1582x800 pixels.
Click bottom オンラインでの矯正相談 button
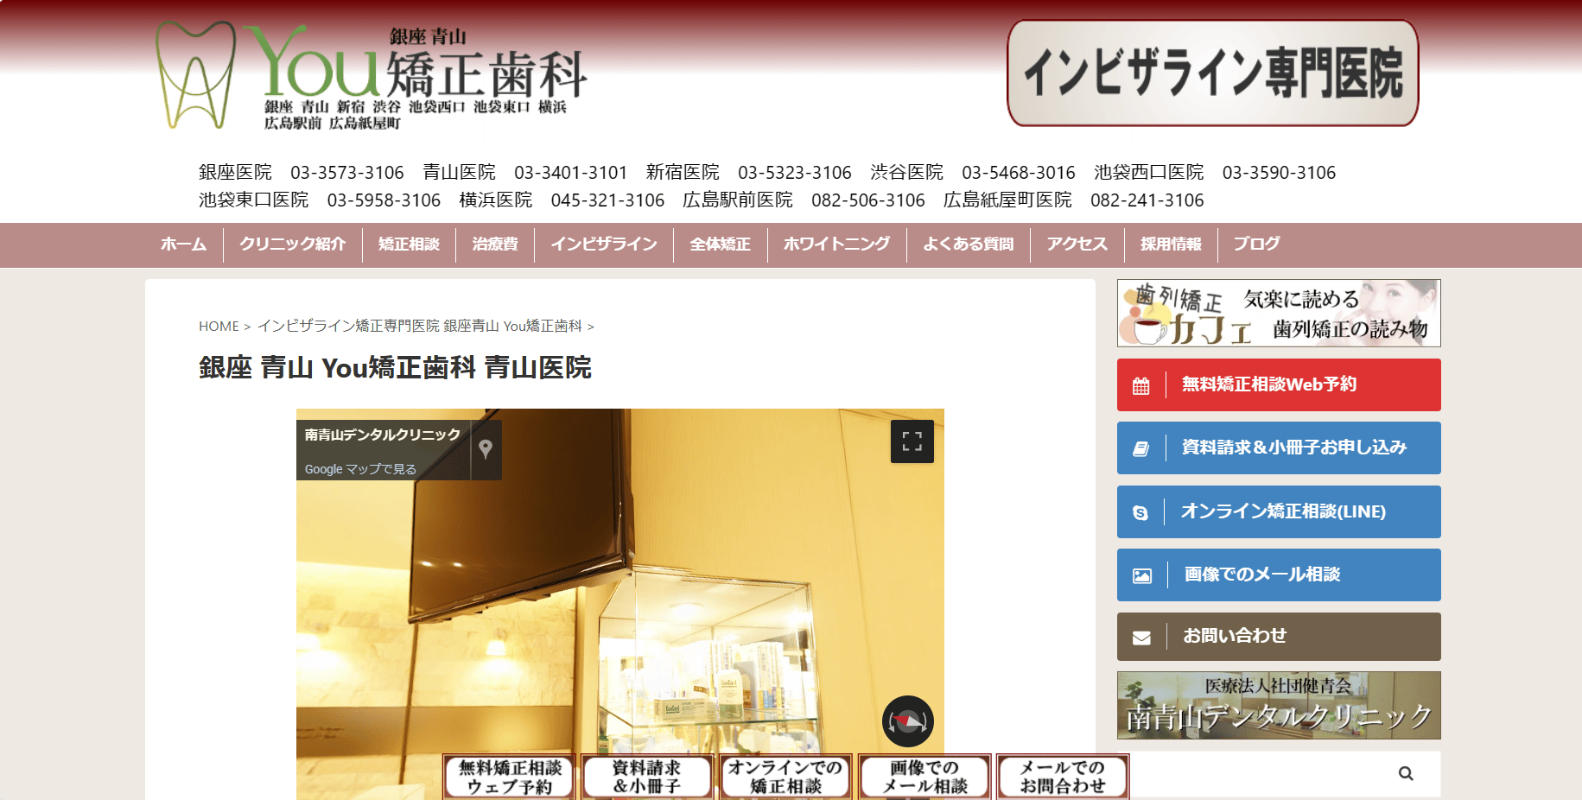click(x=785, y=777)
